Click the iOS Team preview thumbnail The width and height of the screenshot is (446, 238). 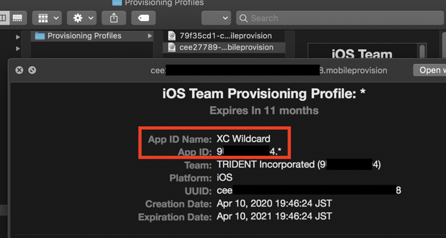[x=362, y=51]
